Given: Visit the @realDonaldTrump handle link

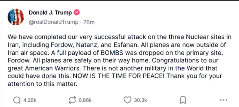Looking at the screenshot, I should (54, 22).
